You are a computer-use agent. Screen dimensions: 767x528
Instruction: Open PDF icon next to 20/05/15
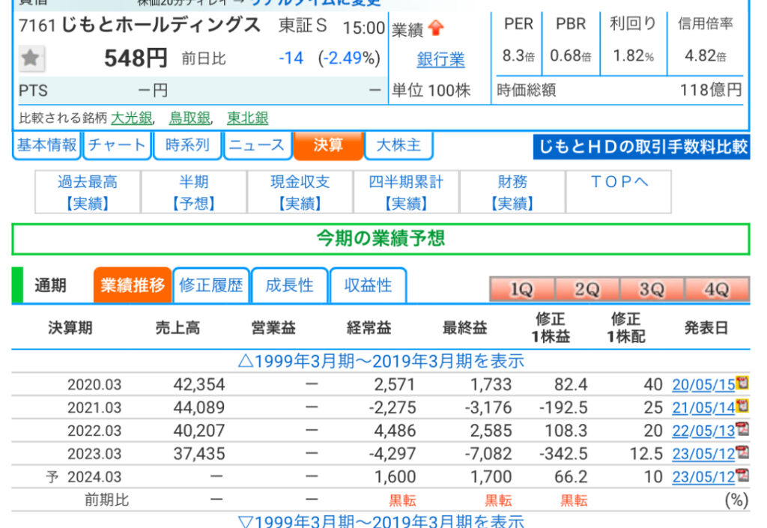[x=742, y=383]
